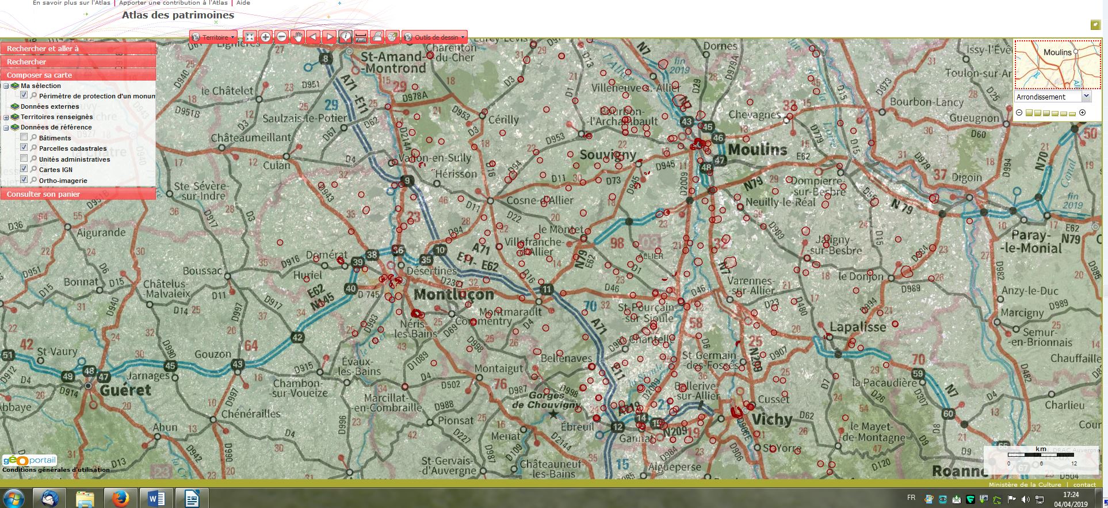
Task: Click the FR language indicator in tray
Action: coord(911,498)
